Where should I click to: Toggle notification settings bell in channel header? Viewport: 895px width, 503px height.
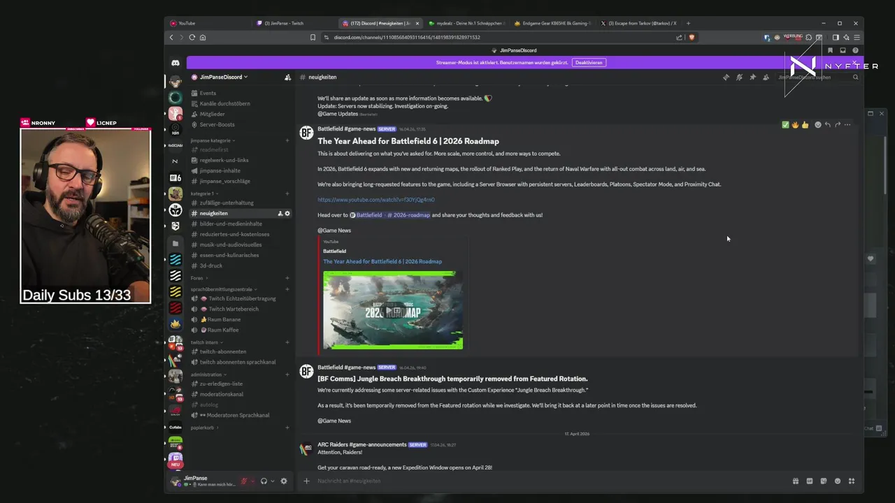(739, 77)
